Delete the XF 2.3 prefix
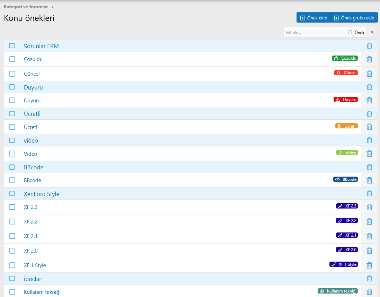Image resolution: width=380 pixels, height=297 pixels. (369, 207)
